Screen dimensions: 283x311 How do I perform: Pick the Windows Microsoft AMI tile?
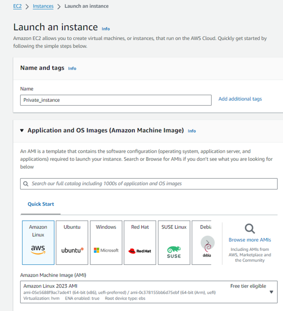point(106,242)
